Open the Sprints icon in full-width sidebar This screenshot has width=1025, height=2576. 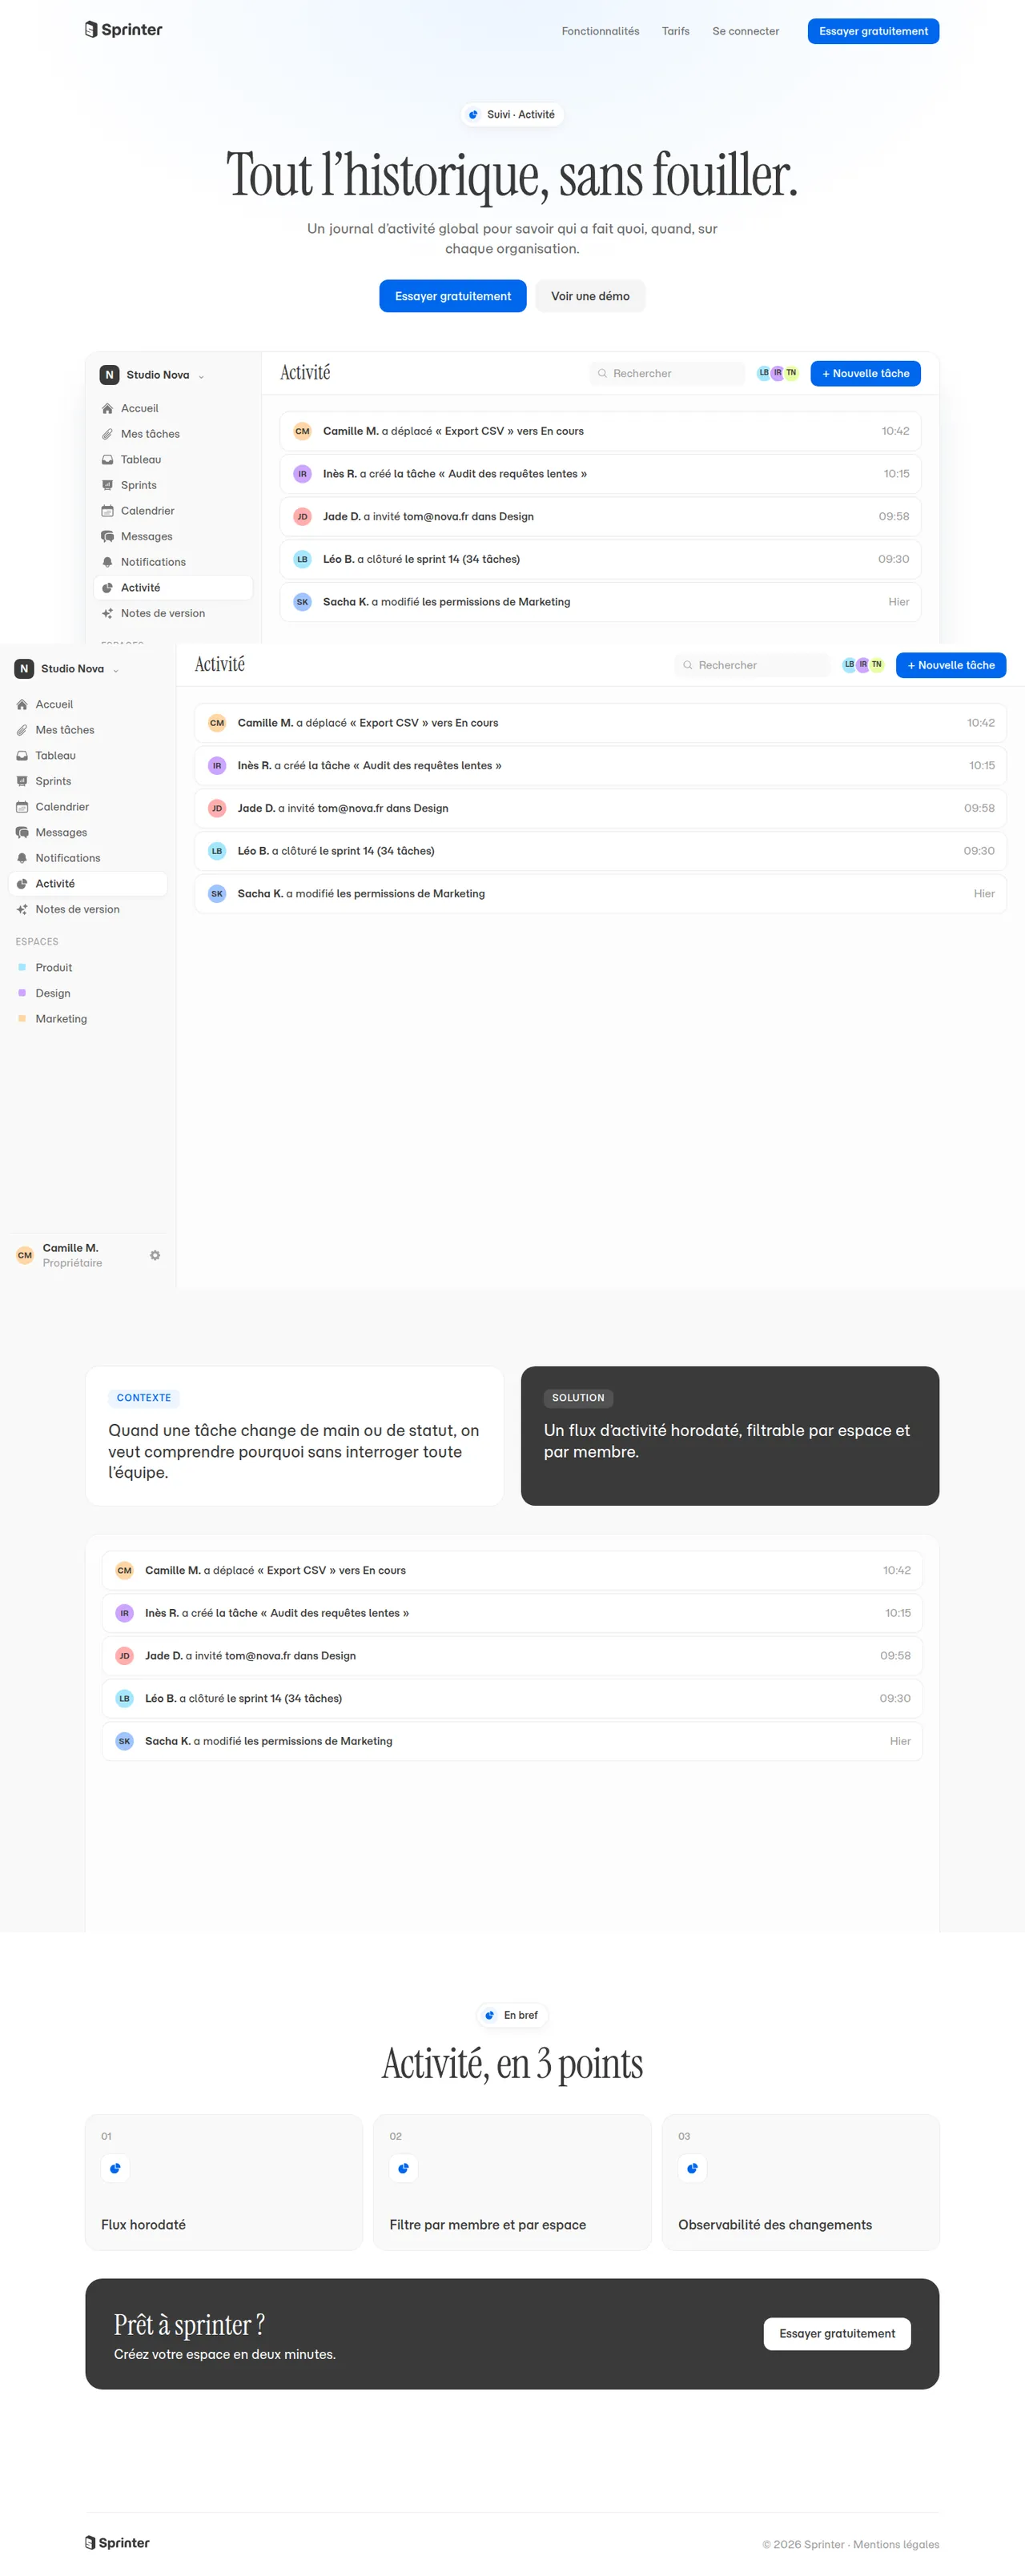pos(22,781)
